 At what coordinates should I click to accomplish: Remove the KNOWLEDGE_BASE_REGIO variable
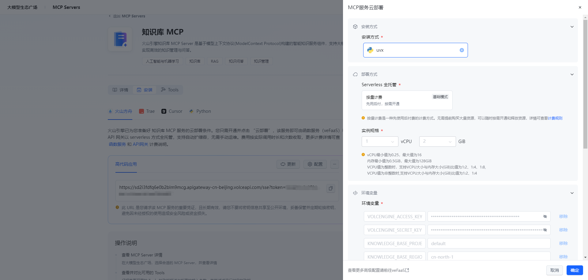pos(563,257)
